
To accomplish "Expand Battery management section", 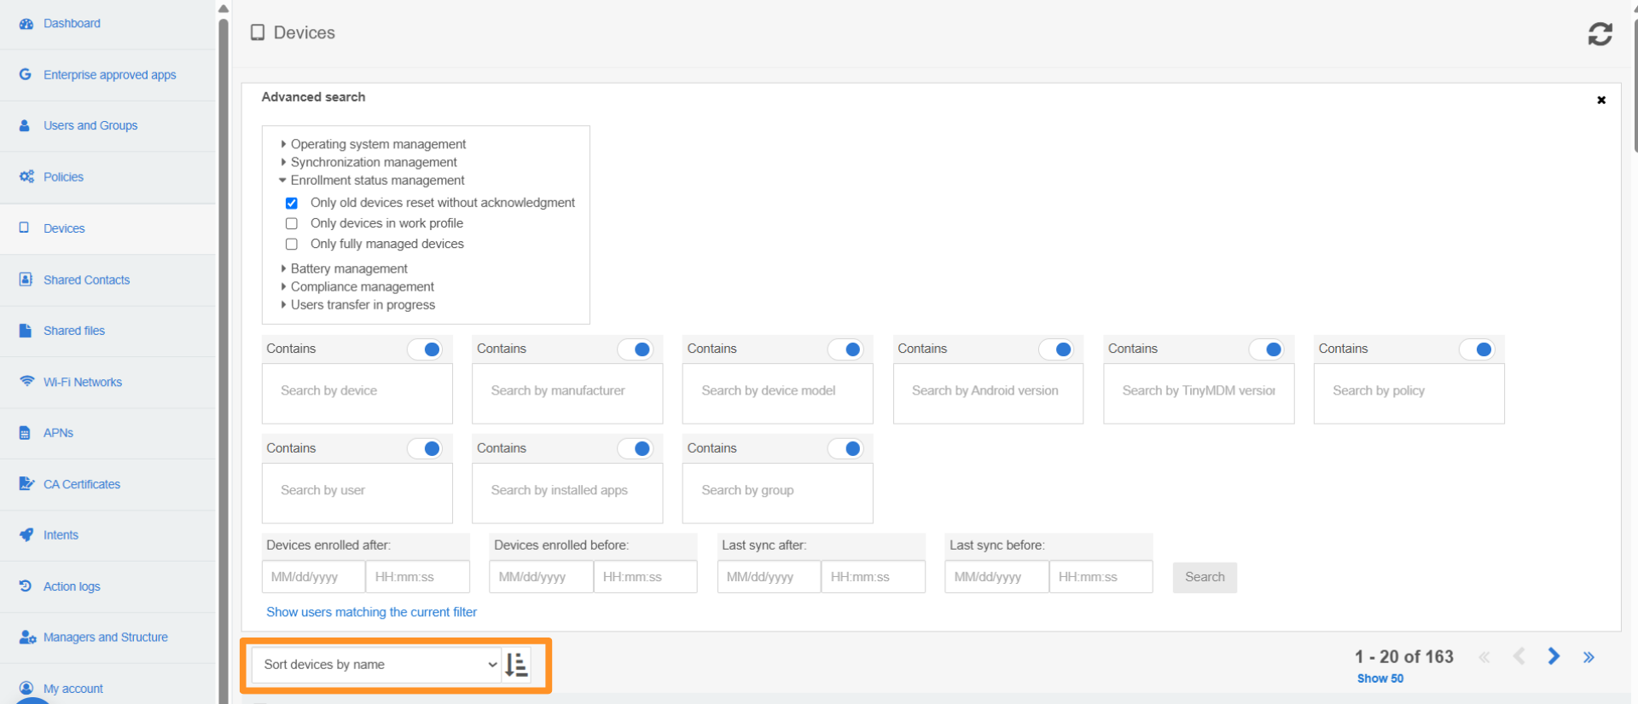I will click(x=349, y=268).
